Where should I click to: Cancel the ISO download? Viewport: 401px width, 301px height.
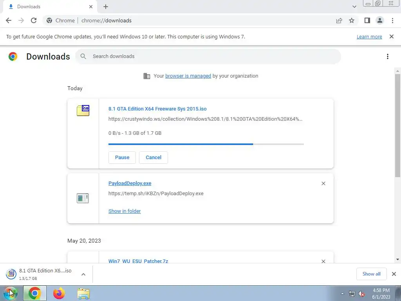click(x=154, y=158)
